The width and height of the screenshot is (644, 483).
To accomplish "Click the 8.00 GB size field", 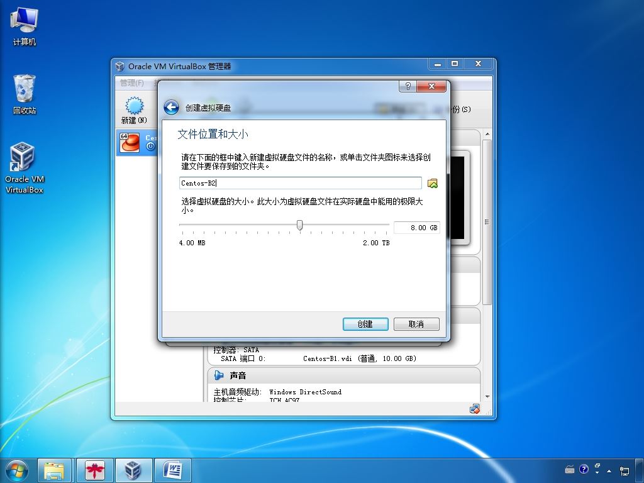I will [x=416, y=228].
